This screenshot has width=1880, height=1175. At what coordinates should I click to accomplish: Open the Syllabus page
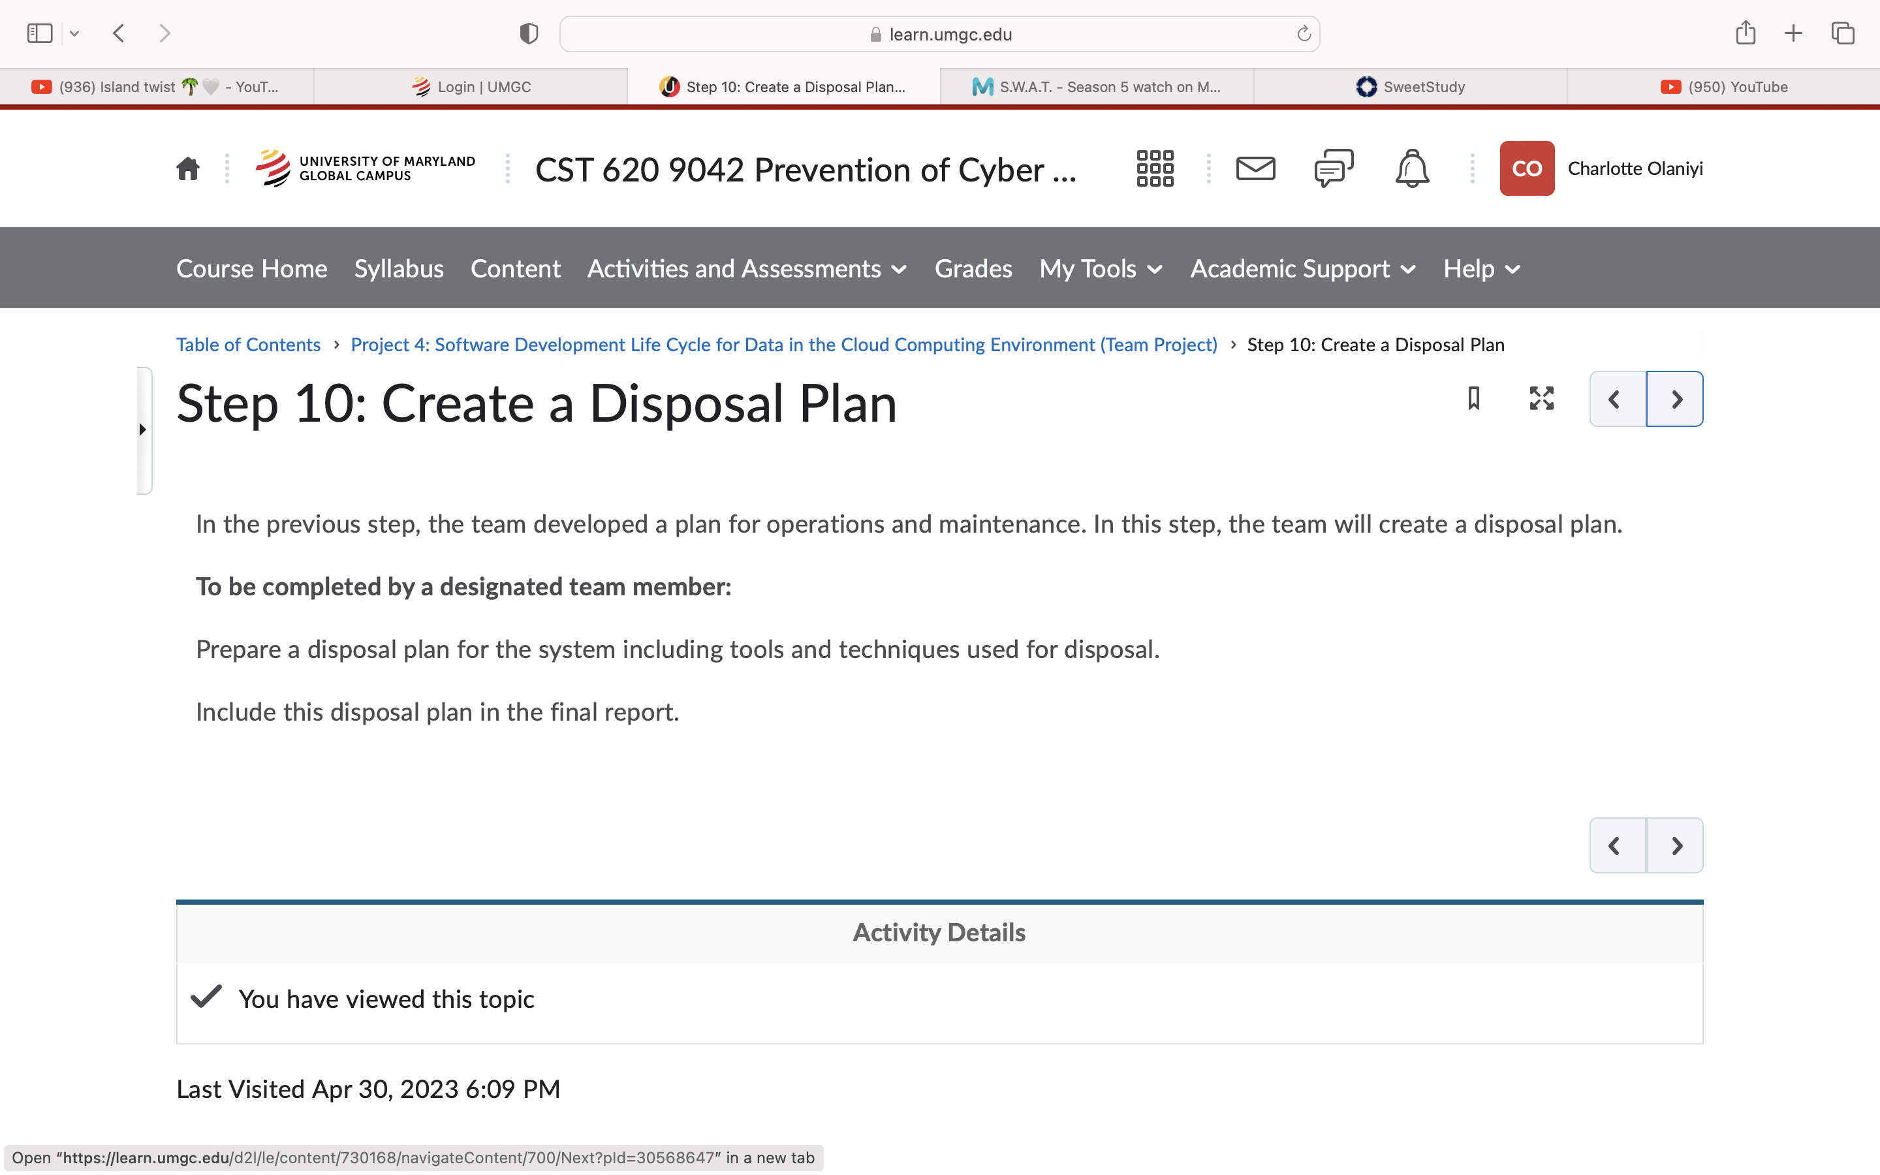[399, 269]
